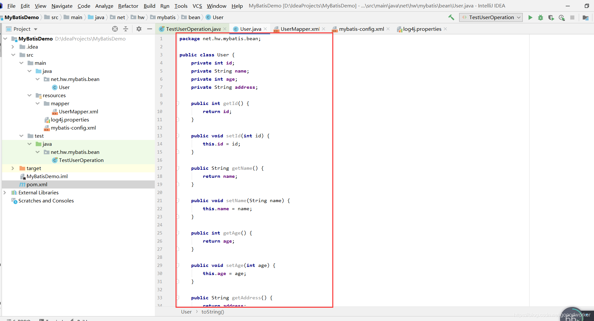Viewport: 594px width, 321px height.
Task: Collapse all nodes in Project panel
Action: point(126,29)
